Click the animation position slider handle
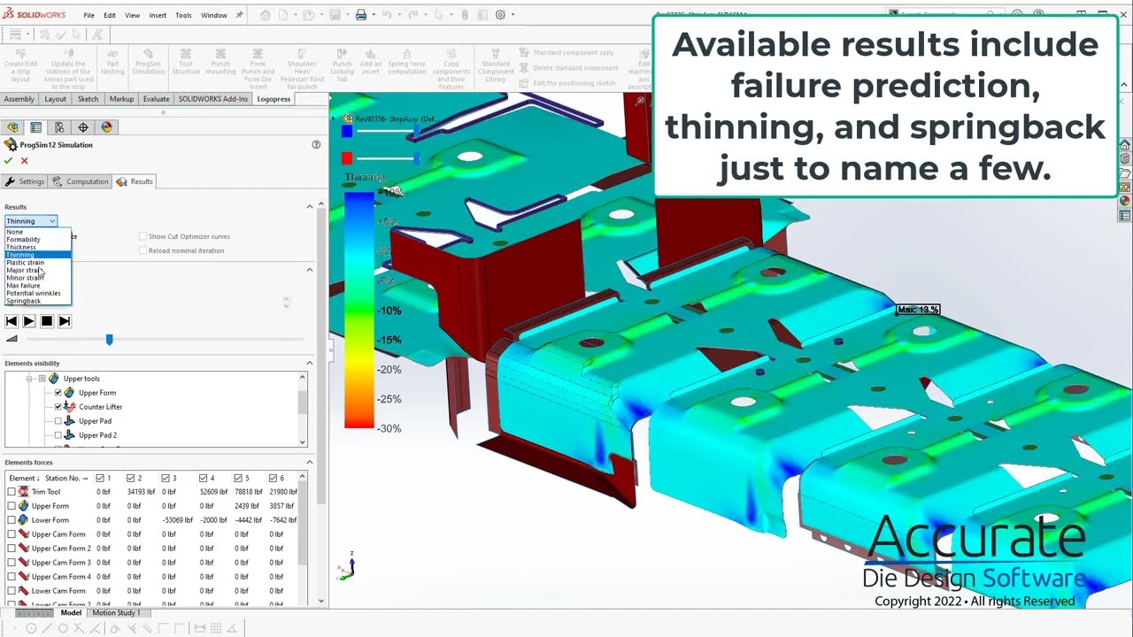This screenshot has height=637, width=1133. 109,340
